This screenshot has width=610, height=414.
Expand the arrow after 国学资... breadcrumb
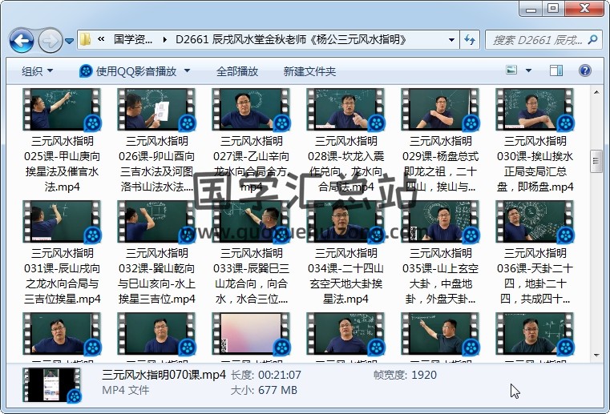(165, 40)
